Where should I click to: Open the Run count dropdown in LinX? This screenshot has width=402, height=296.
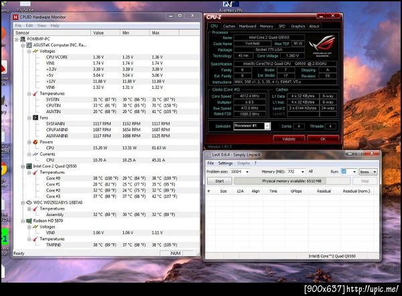354,172
